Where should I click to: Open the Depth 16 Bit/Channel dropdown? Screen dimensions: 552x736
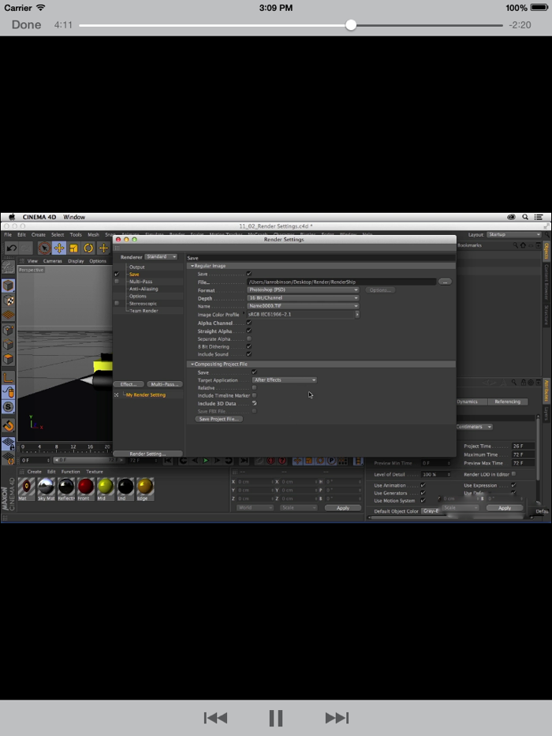point(303,298)
